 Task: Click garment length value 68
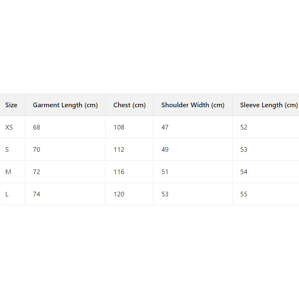37,127
